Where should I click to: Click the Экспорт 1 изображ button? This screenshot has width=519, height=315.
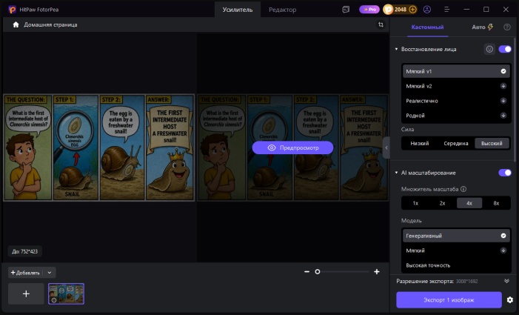click(x=449, y=299)
